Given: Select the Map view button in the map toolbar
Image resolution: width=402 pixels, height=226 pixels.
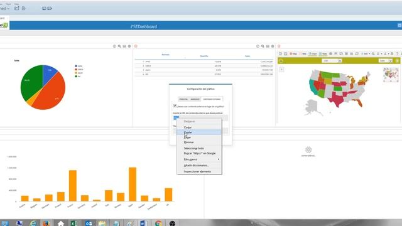Looking at the screenshot, I should coord(293,54).
